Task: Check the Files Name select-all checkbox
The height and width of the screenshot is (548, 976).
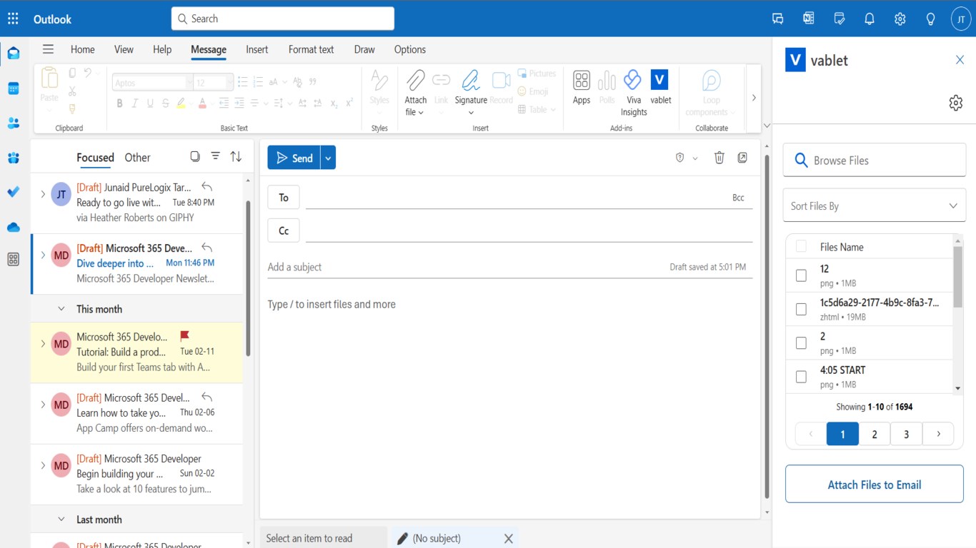Action: 801,246
